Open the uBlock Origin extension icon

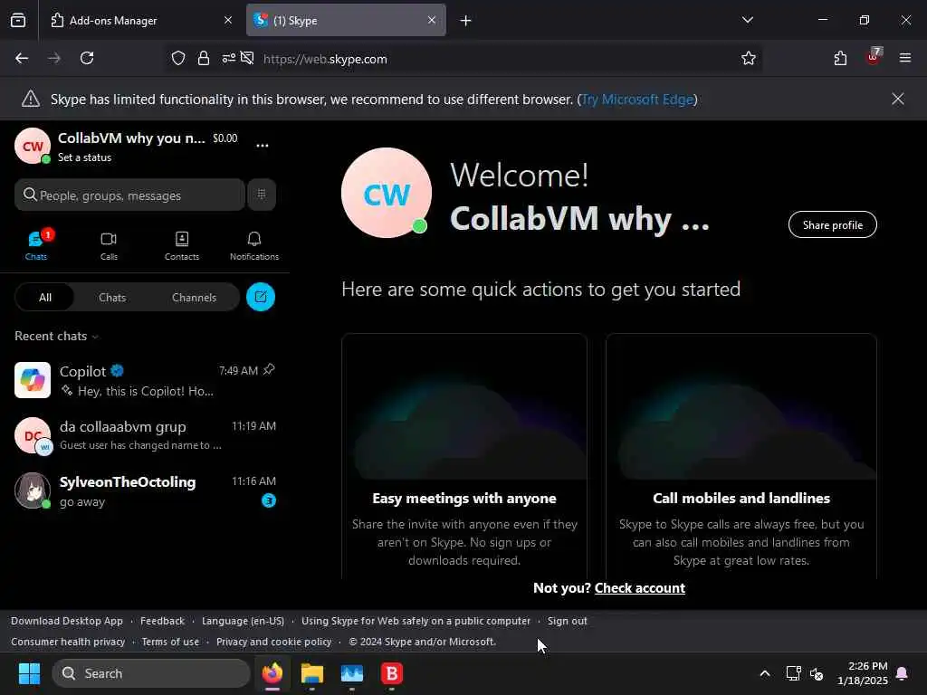coord(874,57)
